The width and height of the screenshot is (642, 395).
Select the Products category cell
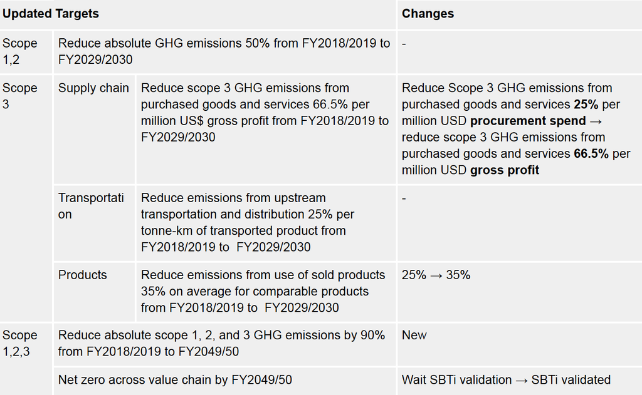(x=94, y=292)
